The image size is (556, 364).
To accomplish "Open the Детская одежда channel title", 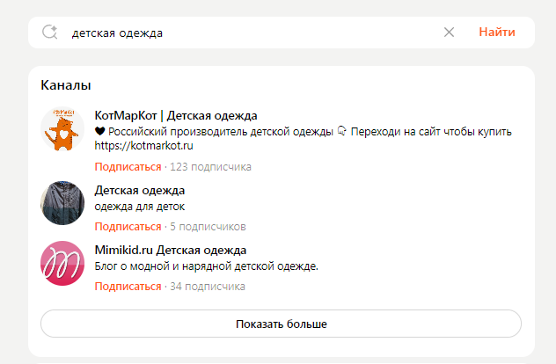I will tap(140, 190).
